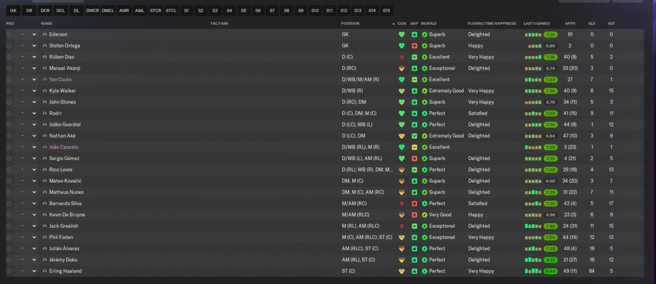656x284 pixels.
Task: Toggle the picked checkmark for Nathan Aké
Action: pyautogui.click(x=9, y=136)
